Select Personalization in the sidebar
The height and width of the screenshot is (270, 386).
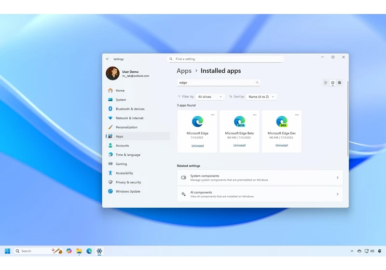pyautogui.click(x=138, y=127)
